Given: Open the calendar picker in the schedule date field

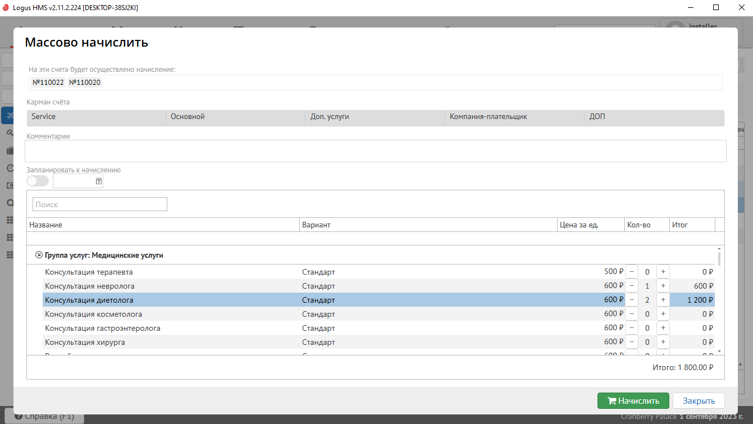Looking at the screenshot, I should 99,181.
